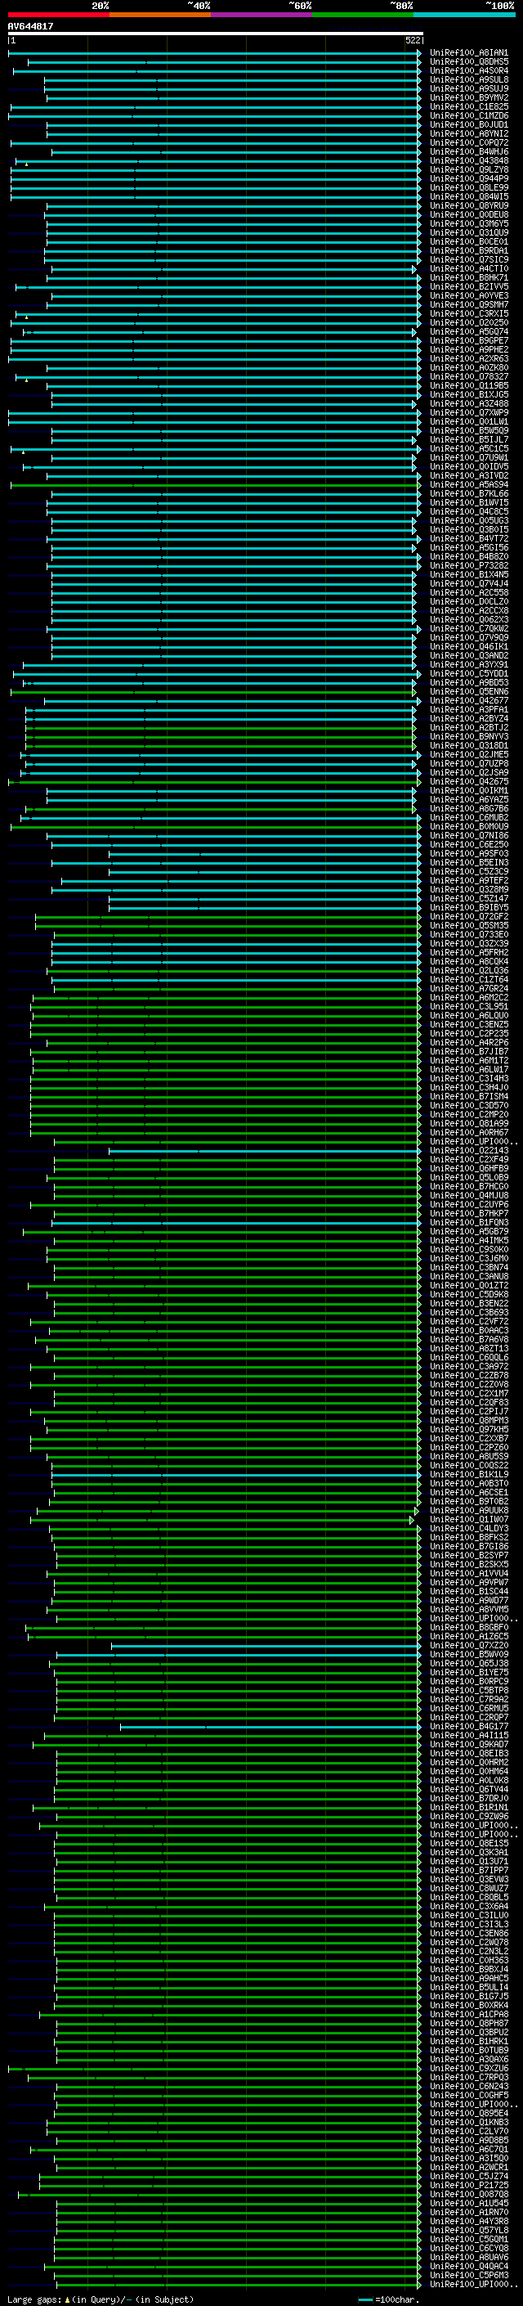Click the alignment bar for UniRef100_O22143
This screenshot has width=523, height=2306.
[265, 1151]
